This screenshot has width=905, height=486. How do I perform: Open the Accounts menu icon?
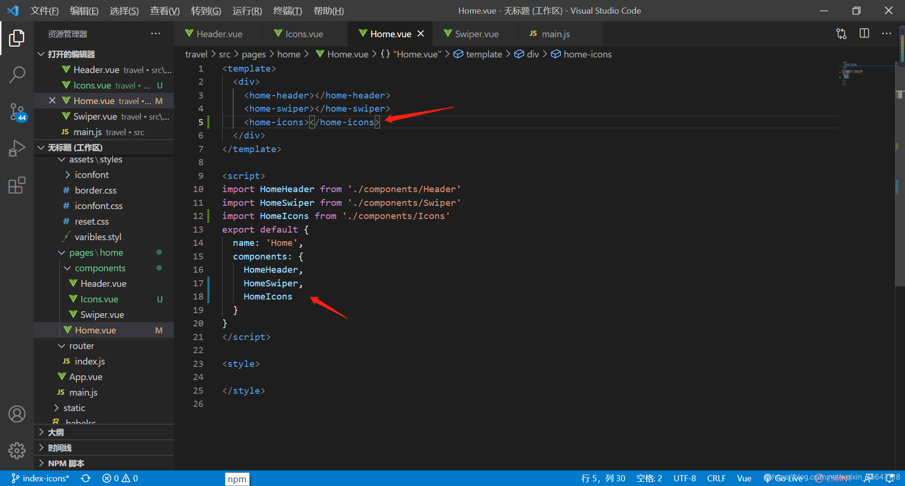[x=17, y=414]
